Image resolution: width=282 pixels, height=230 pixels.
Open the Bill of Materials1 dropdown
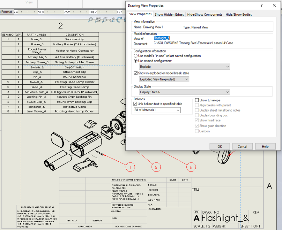click(157, 110)
